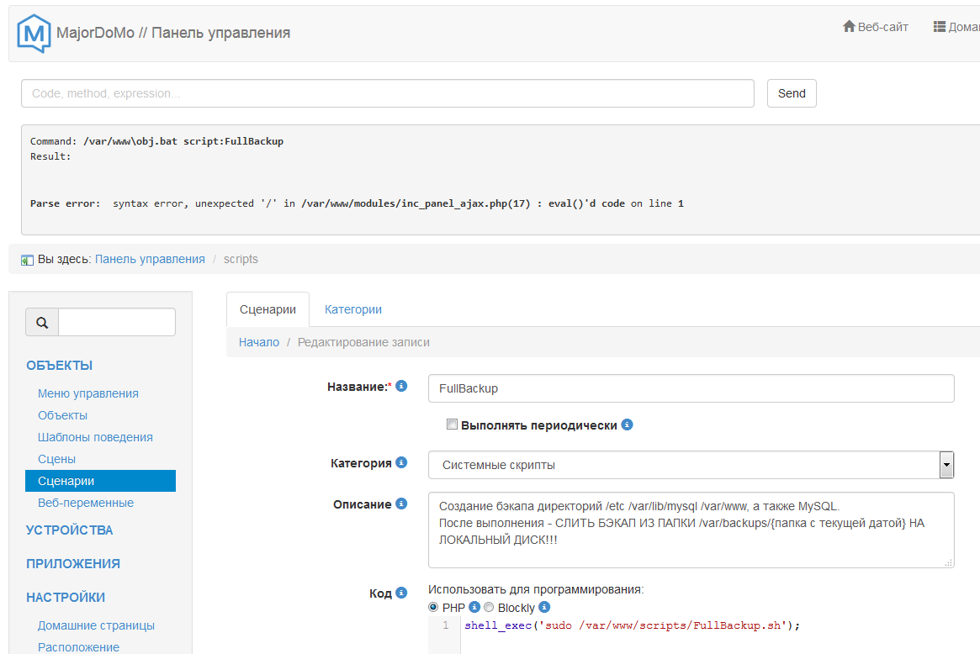Click info icon next to Код label
This screenshot has height=654, width=980.
(401, 593)
